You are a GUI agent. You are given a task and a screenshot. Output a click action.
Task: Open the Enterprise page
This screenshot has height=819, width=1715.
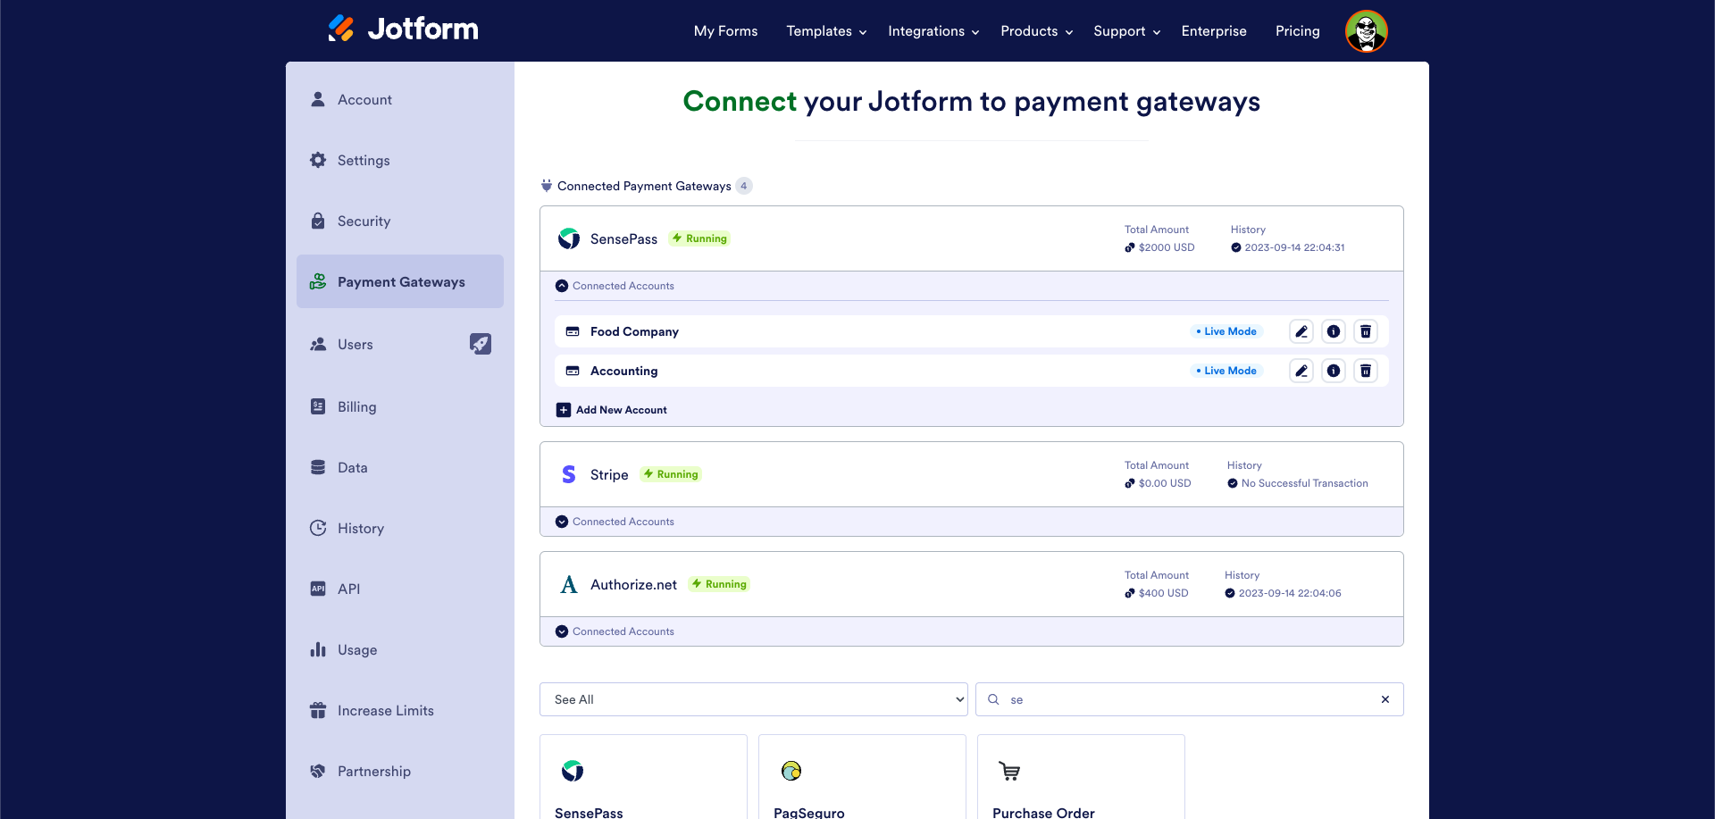coord(1214,31)
